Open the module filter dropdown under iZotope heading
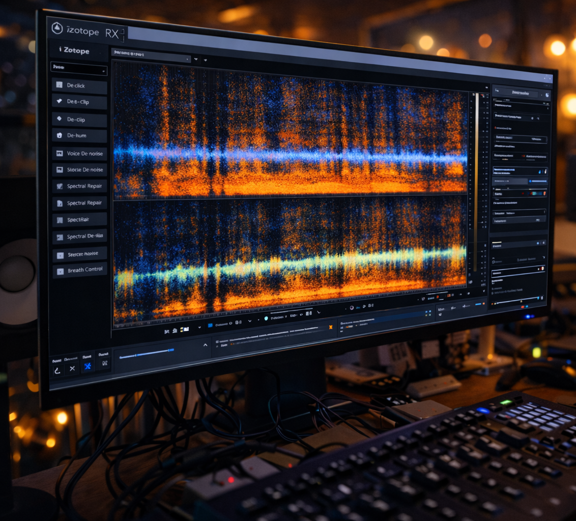The width and height of the screenshot is (576, 521). pyautogui.click(x=79, y=68)
